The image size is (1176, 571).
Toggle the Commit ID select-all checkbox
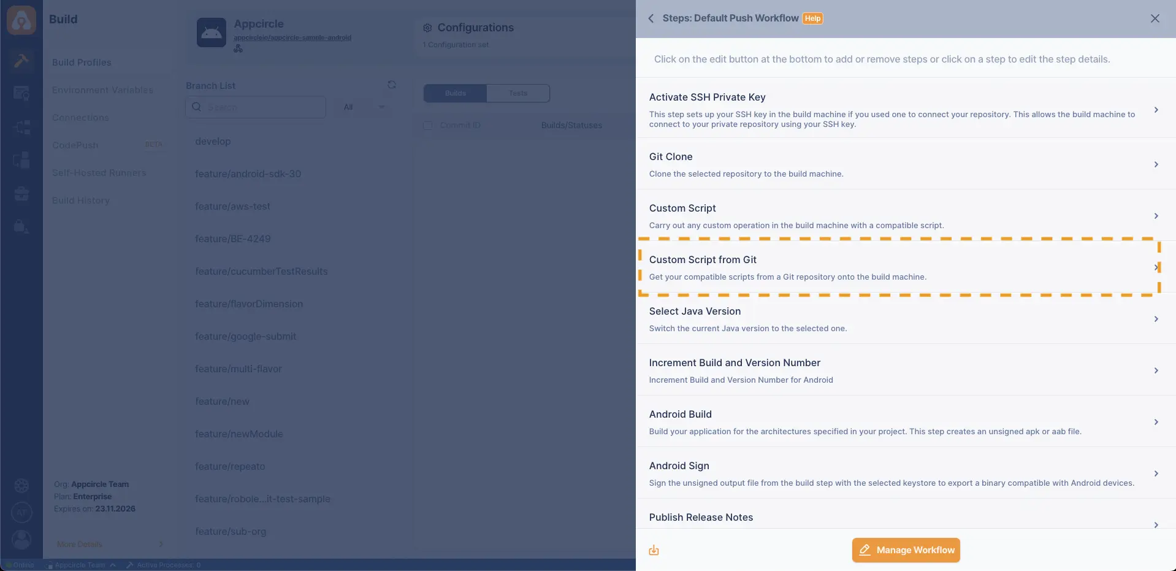(428, 125)
